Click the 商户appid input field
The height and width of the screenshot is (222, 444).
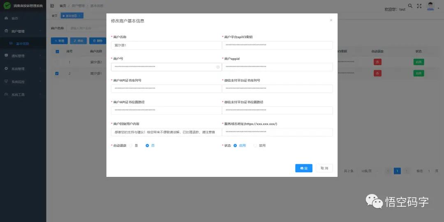coord(277,67)
